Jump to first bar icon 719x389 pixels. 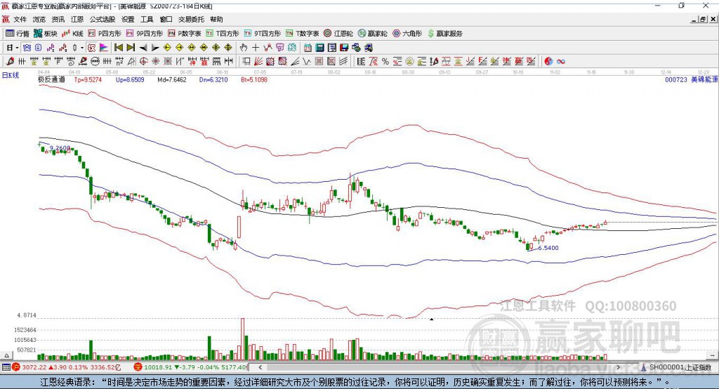(x=119, y=48)
